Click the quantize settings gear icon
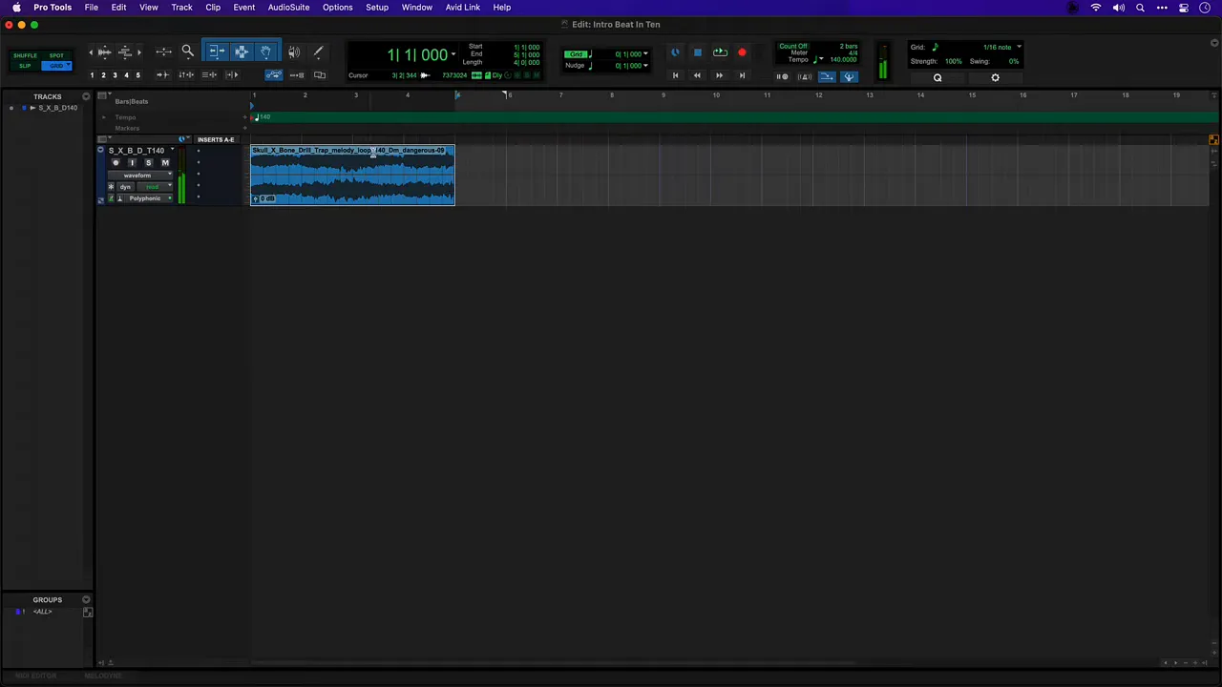Image resolution: width=1222 pixels, height=687 pixels. tap(995, 78)
